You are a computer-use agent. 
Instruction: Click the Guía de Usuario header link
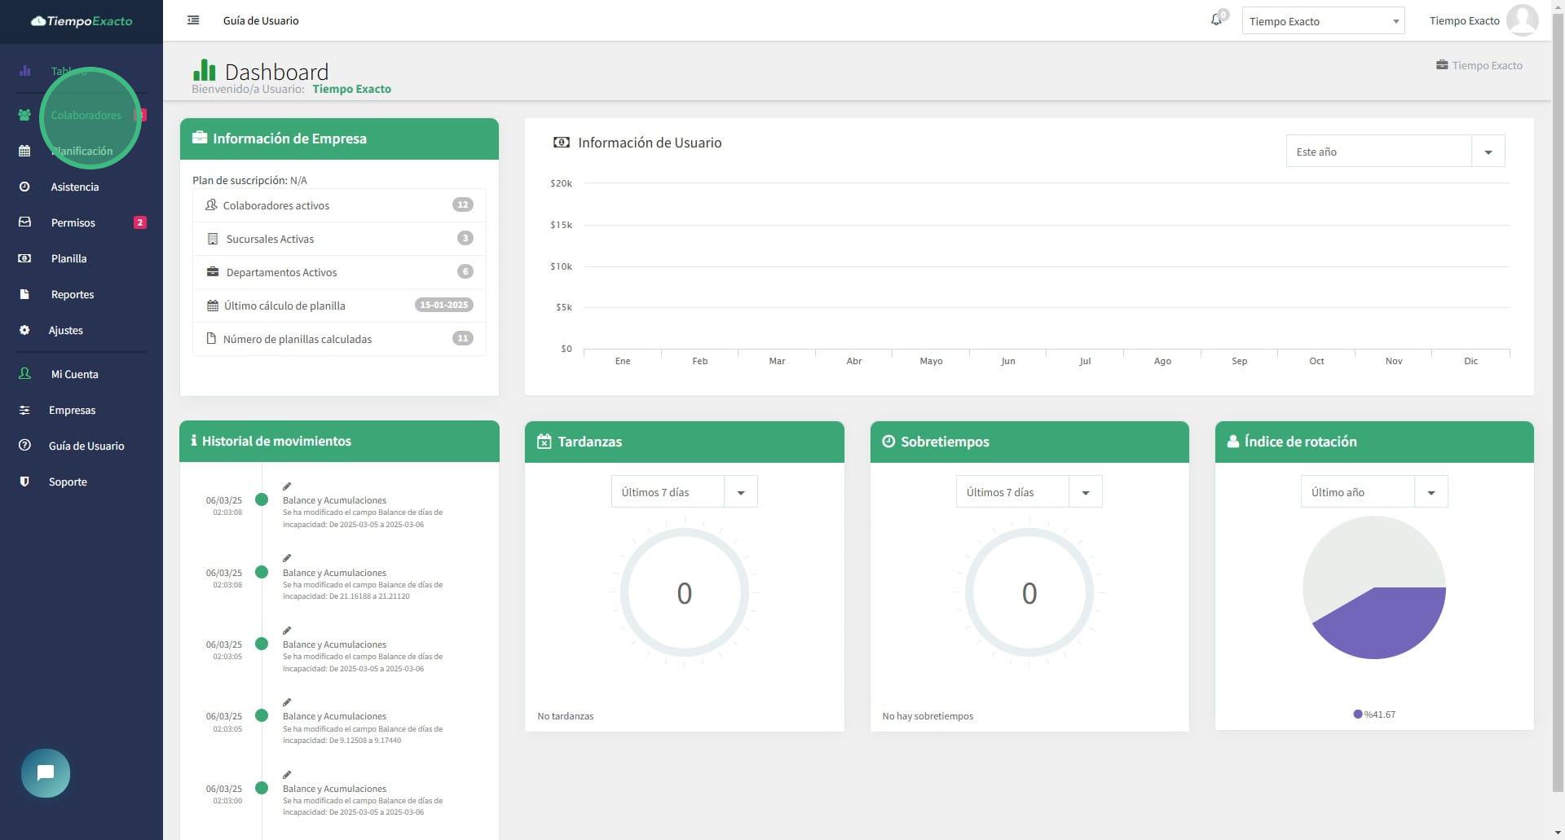pyautogui.click(x=261, y=20)
